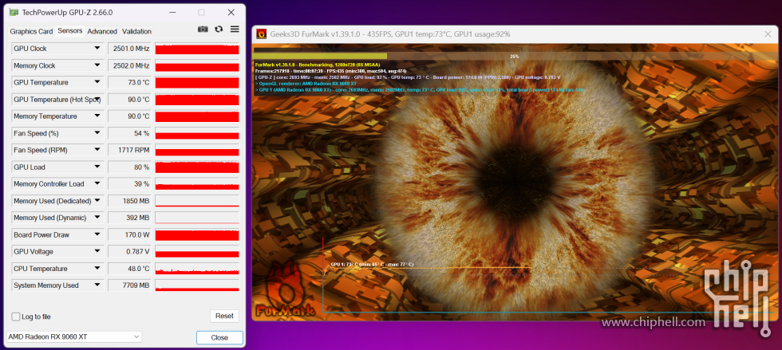782x350 pixels.
Task: Open the Validation tab
Action: (136, 31)
